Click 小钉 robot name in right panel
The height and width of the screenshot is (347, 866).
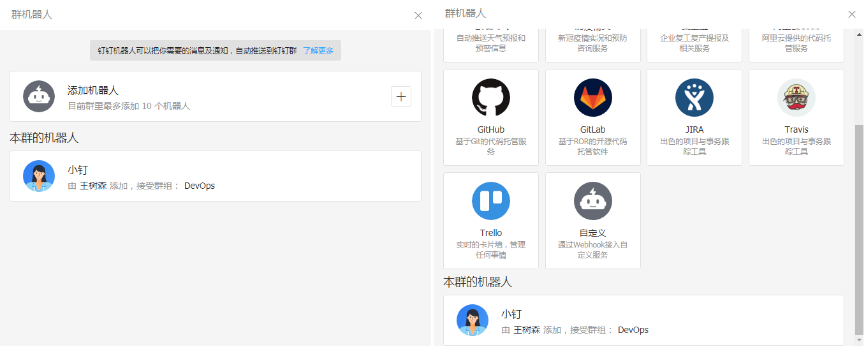coord(511,314)
